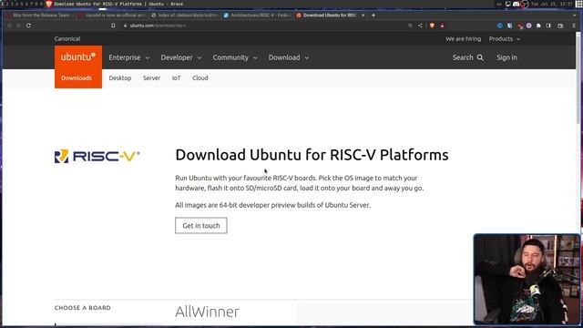Reload the page with the refresh icon
This screenshot has width=583, height=328.
[x=28, y=26]
